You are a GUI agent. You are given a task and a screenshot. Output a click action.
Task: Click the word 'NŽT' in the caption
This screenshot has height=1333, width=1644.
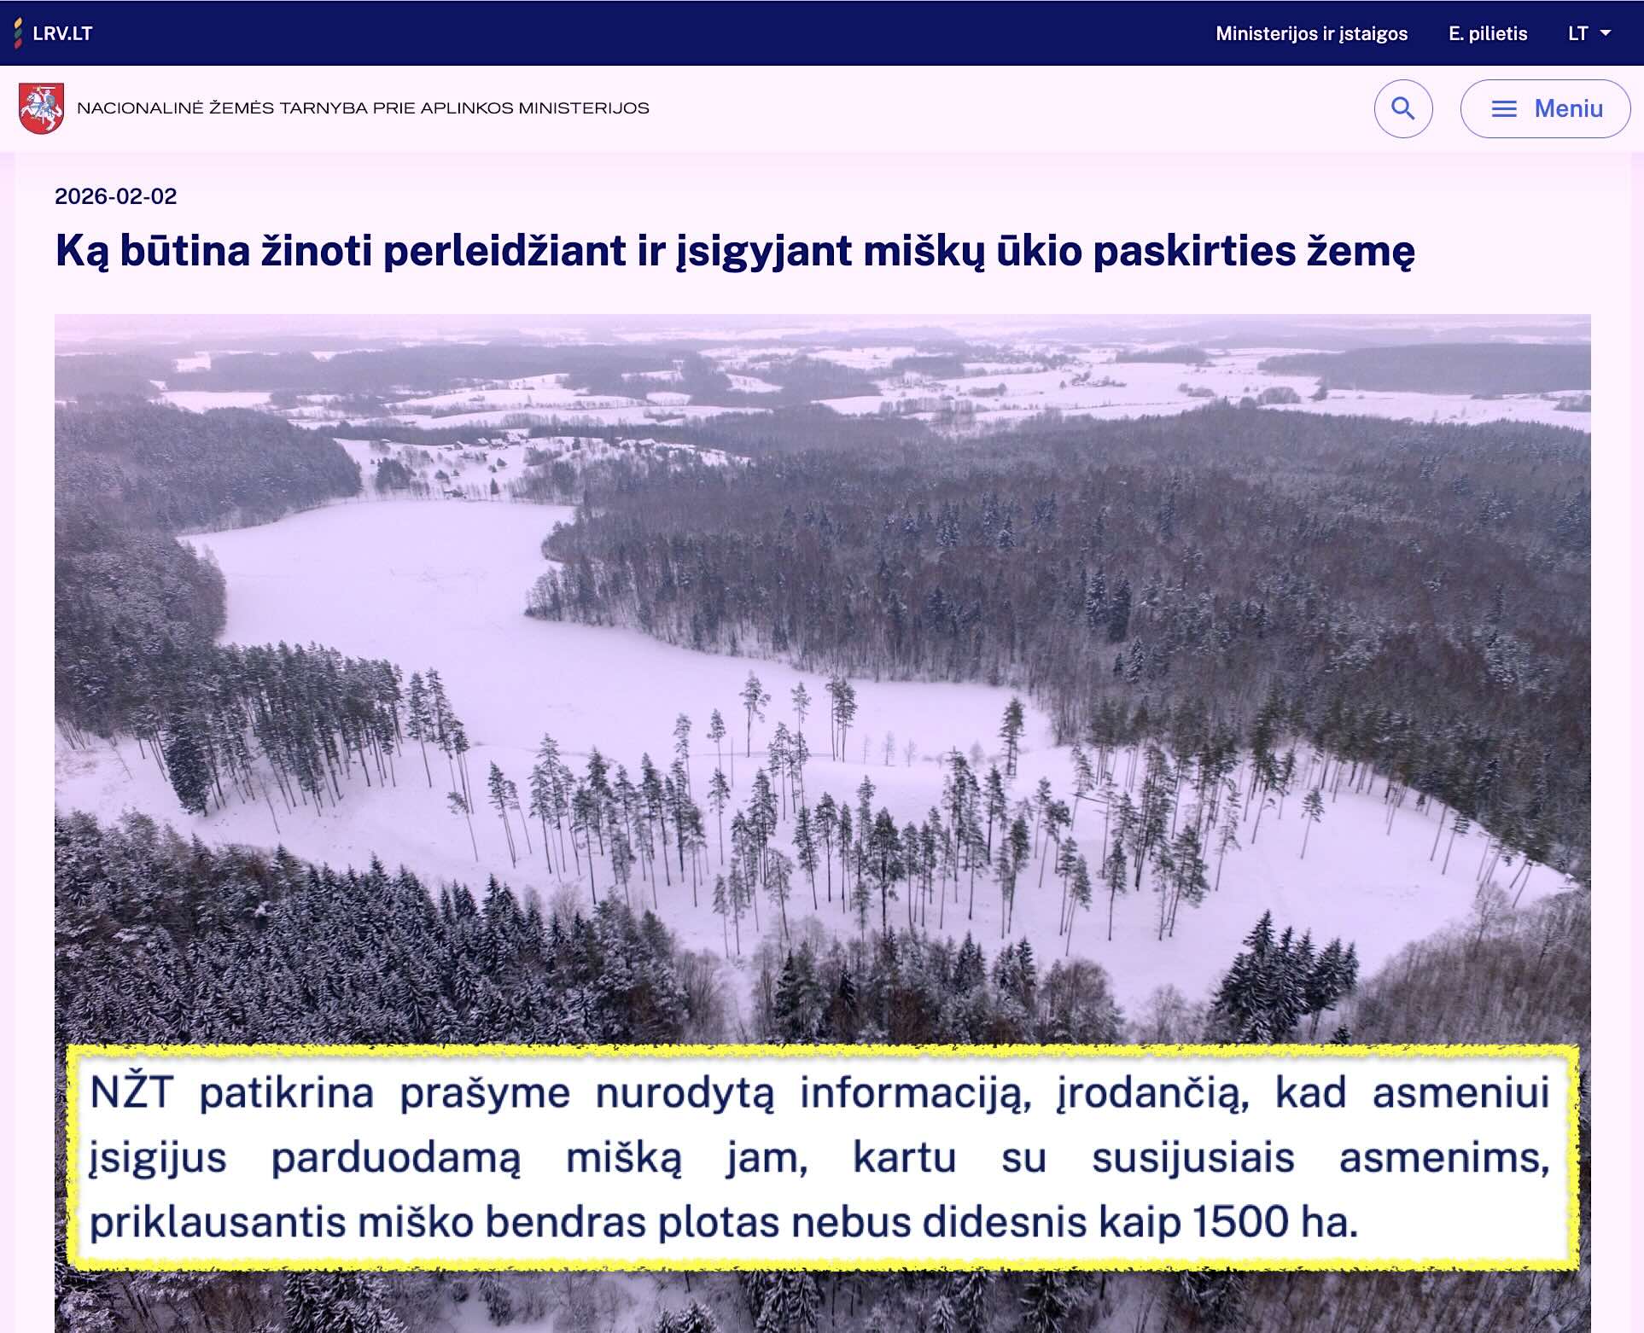132,1093
